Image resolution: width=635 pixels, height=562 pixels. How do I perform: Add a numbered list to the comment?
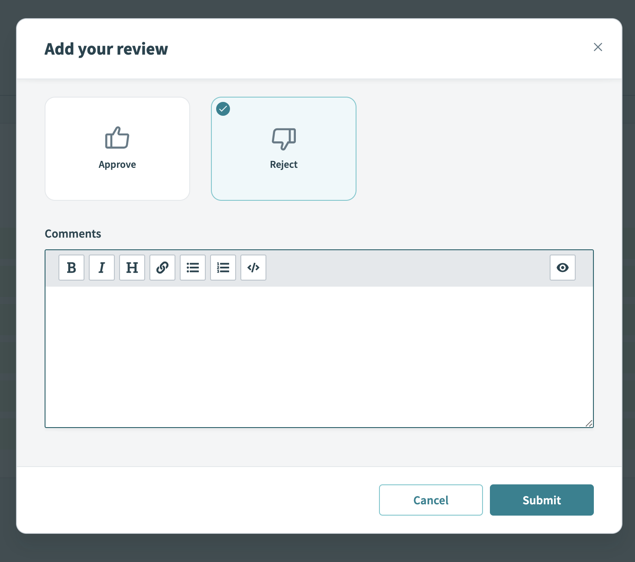click(223, 268)
